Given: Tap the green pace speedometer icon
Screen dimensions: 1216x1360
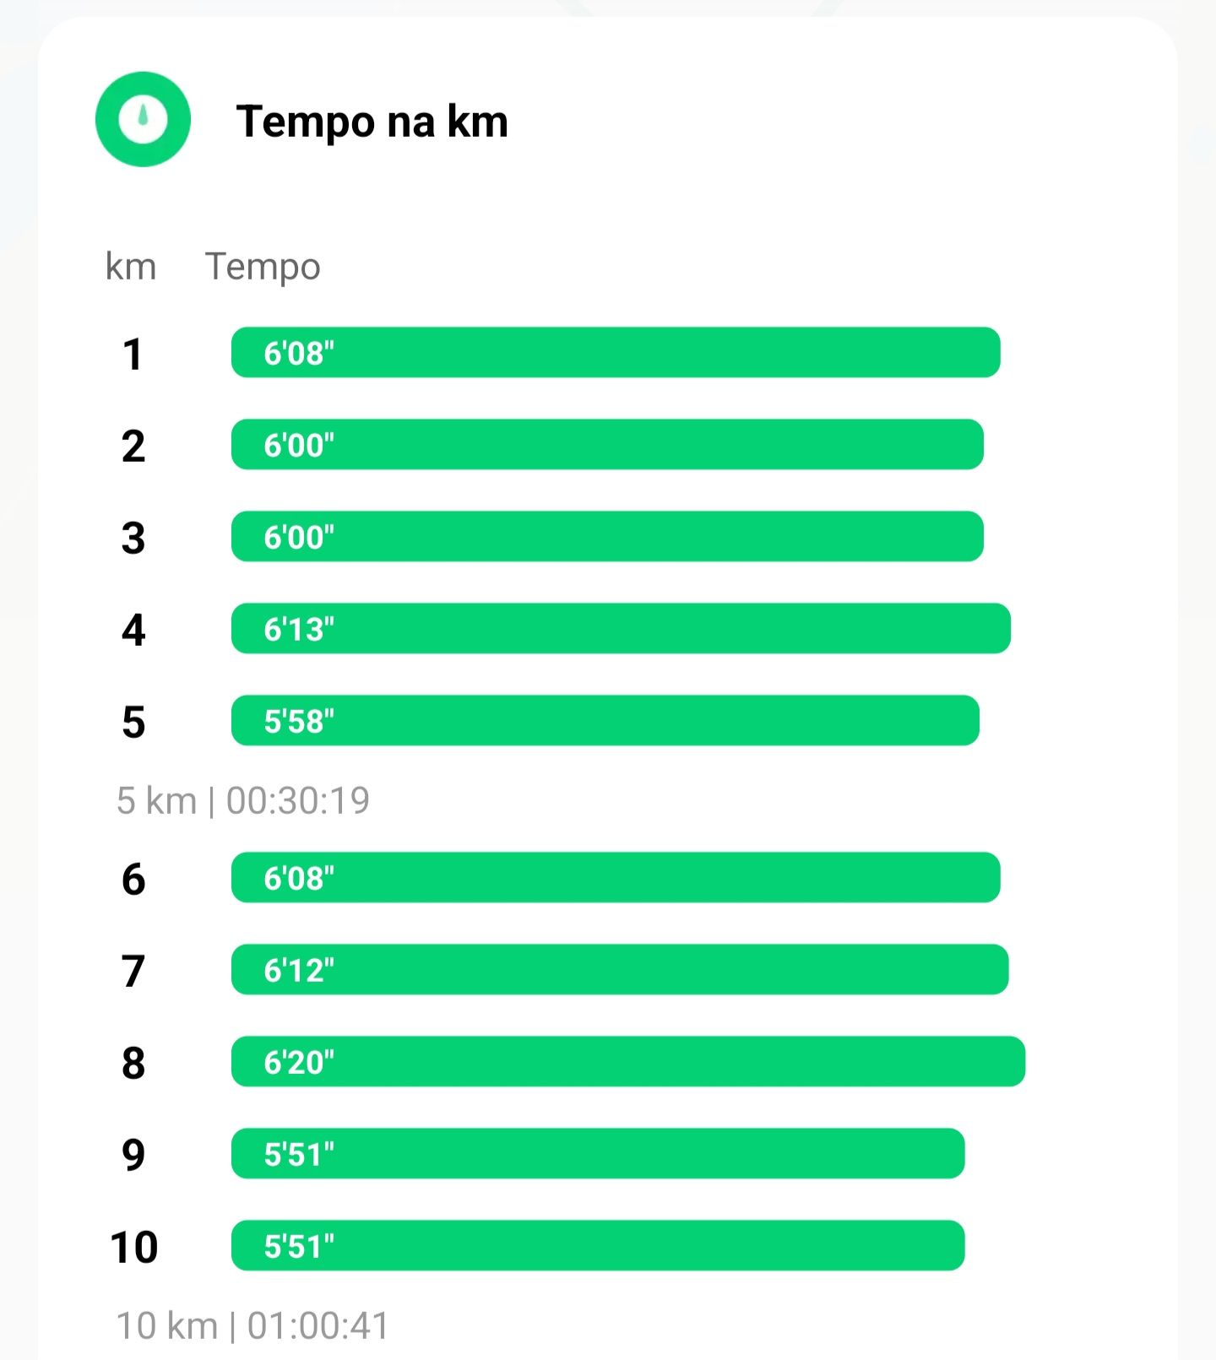Looking at the screenshot, I should click(143, 119).
